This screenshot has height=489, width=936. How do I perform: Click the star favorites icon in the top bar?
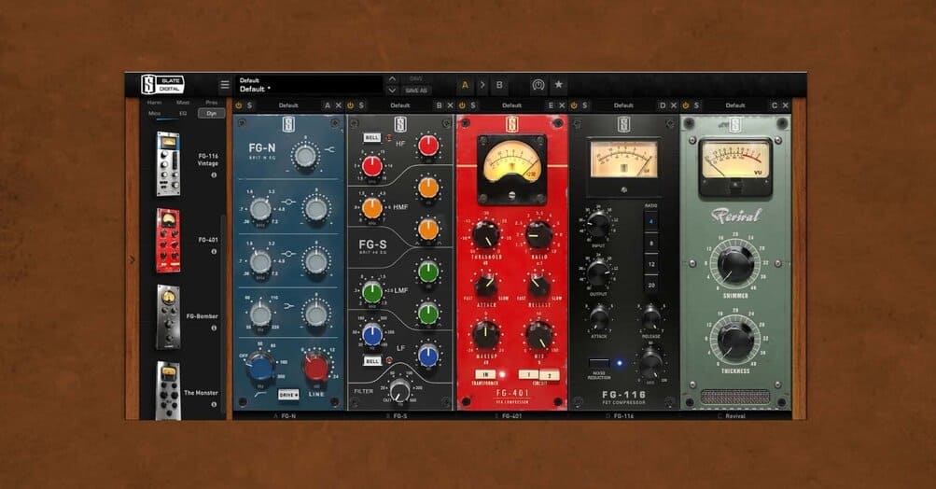pyautogui.click(x=558, y=85)
